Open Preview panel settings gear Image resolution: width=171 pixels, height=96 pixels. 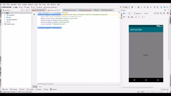165,10
